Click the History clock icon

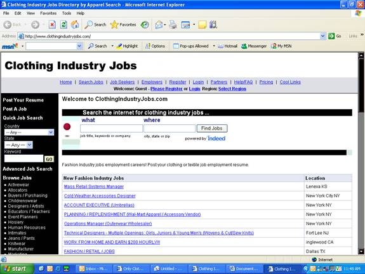pos(145,25)
